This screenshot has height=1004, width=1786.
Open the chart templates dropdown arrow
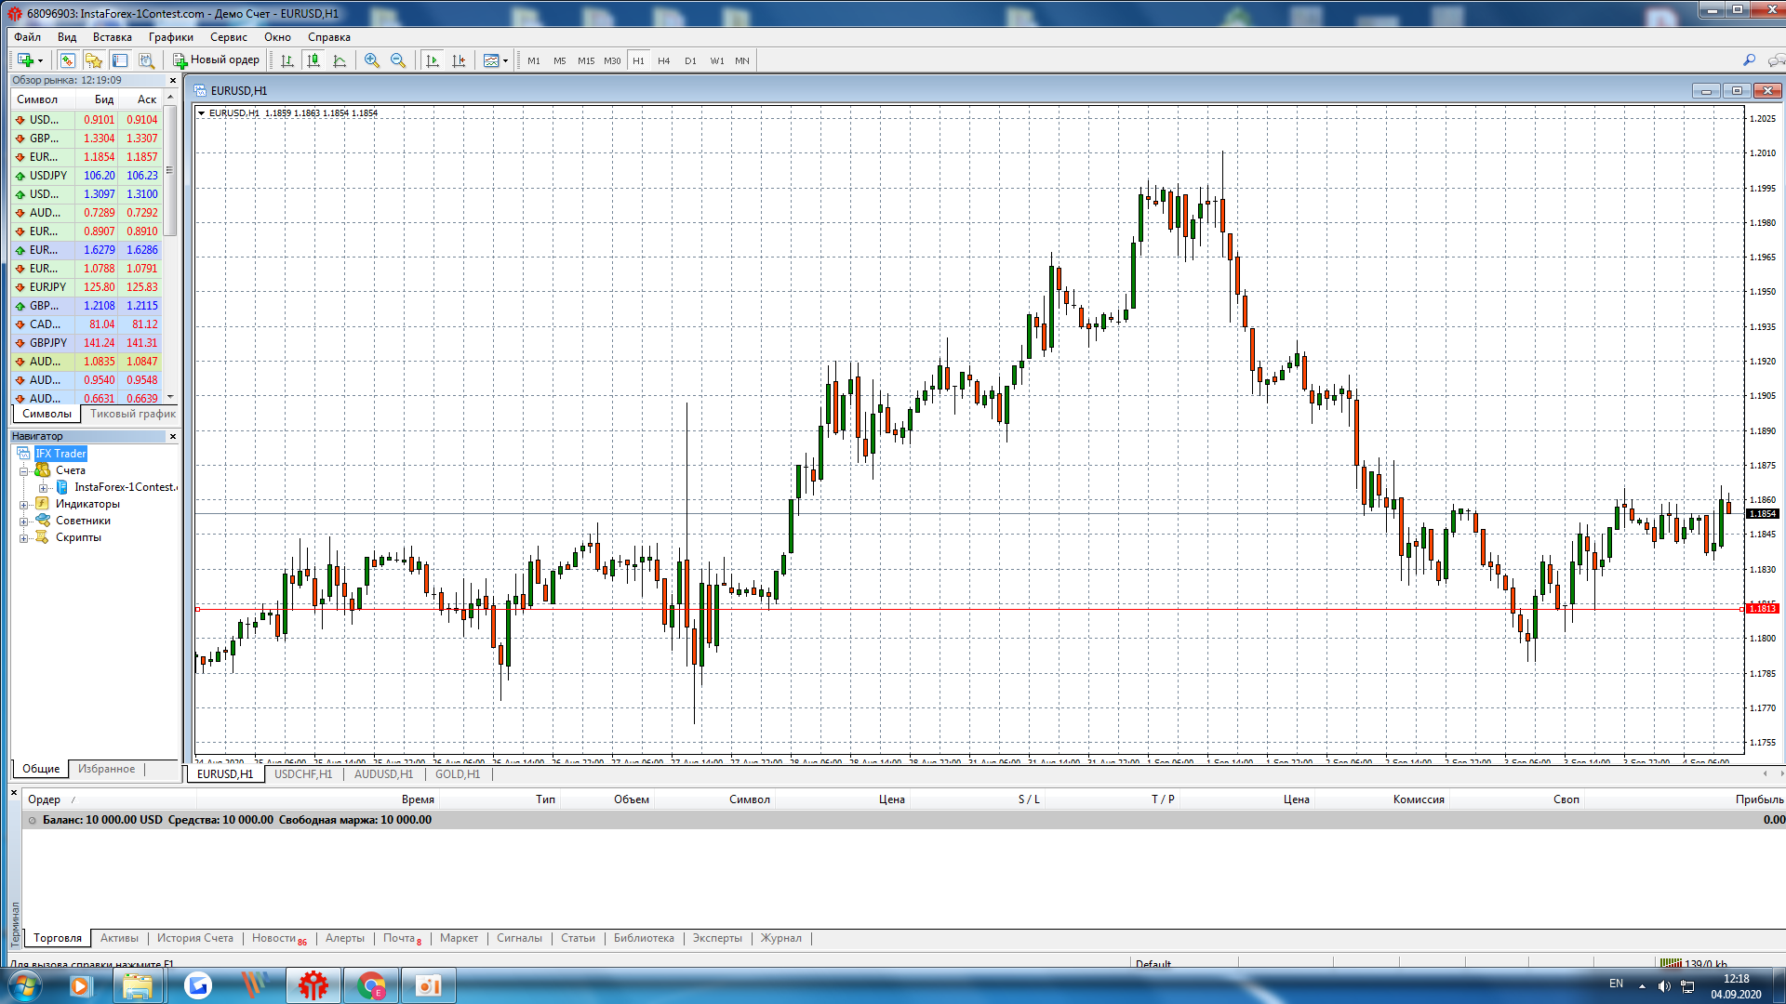click(505, 60)
